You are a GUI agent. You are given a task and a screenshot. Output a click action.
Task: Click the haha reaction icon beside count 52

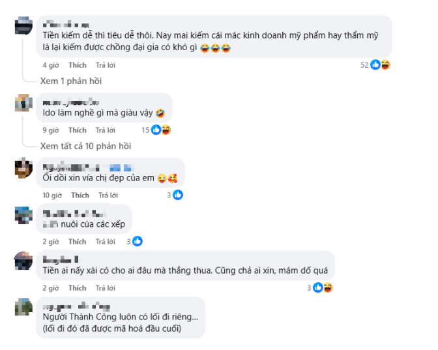[385, 65]
